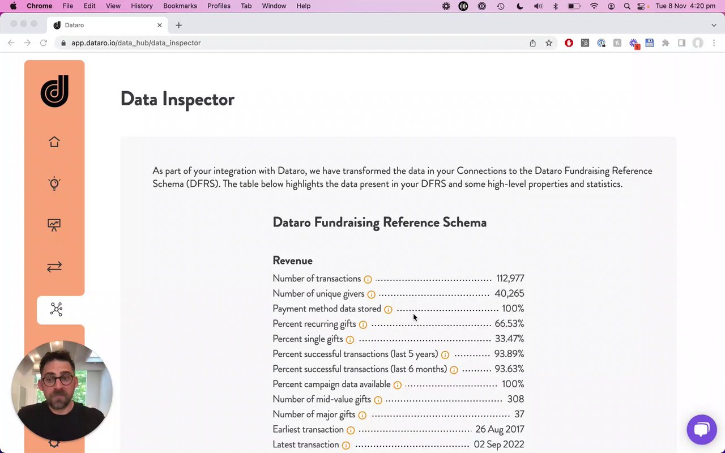
Task: Click the address bar URL field
Action: (283, 43)
